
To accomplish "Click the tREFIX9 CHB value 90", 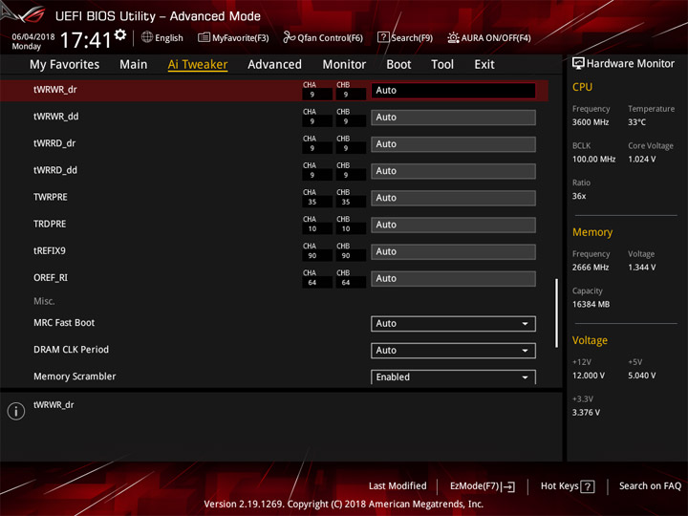I will [346, 256].
